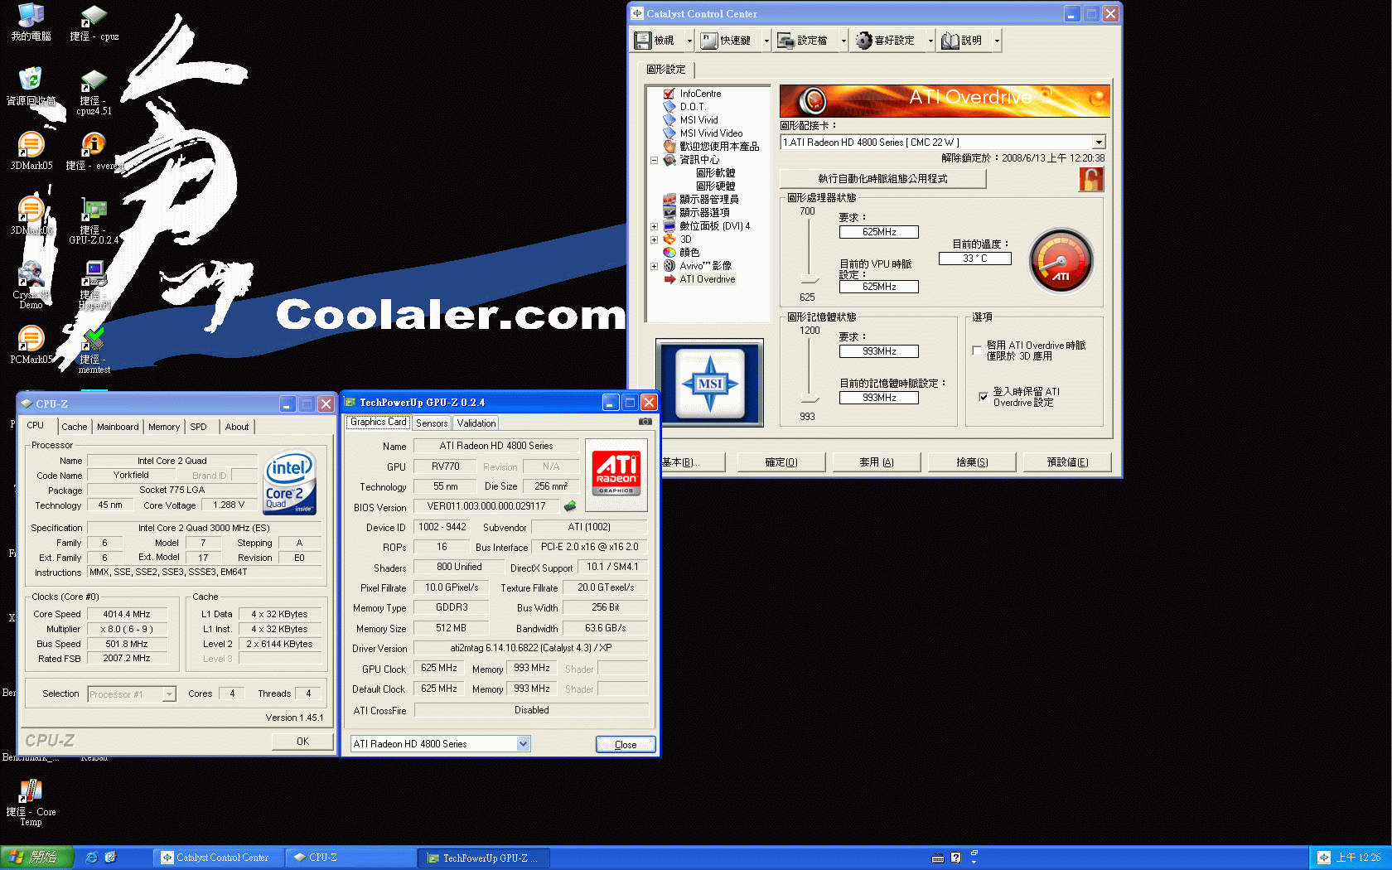Image resolution: width=1392 pixels, height=870 pixels.
Task: Click the CPU-Z OK button
Action: pos(302,742)
